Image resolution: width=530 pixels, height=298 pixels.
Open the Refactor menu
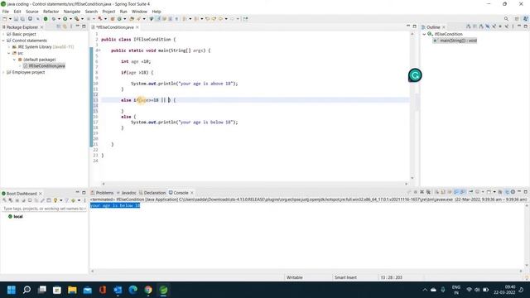pyautogui.click(x=51, y=12)
